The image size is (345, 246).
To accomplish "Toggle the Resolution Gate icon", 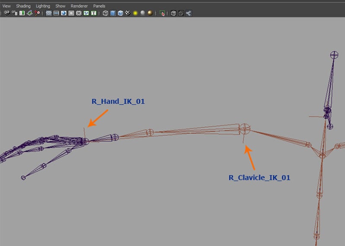I will (63, 13).
